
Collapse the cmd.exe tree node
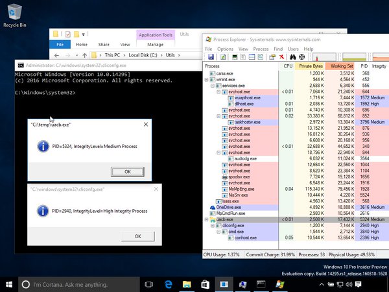[x=218, y=232]
